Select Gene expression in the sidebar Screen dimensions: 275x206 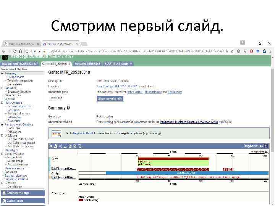[x=14, y=168]
